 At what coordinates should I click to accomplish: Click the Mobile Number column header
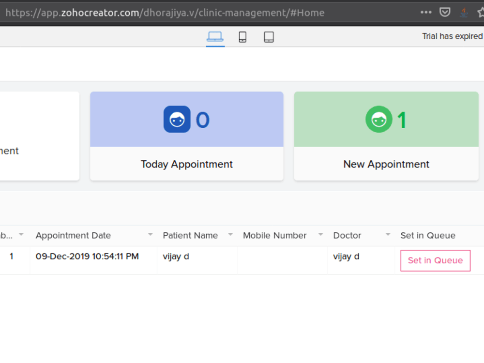[275, 236]
